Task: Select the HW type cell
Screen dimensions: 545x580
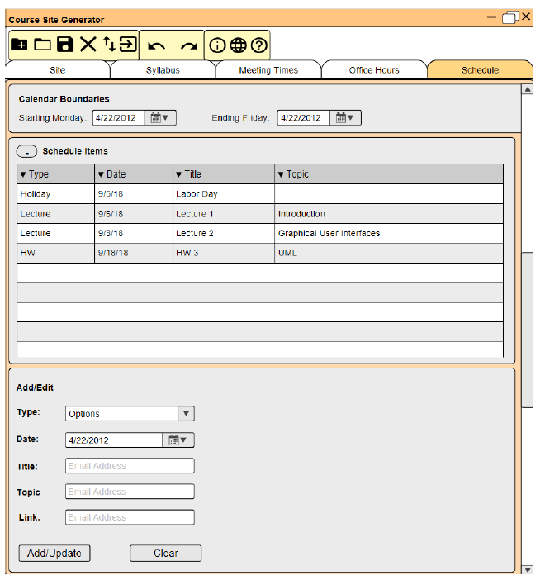Action: (x=55, y=253)
